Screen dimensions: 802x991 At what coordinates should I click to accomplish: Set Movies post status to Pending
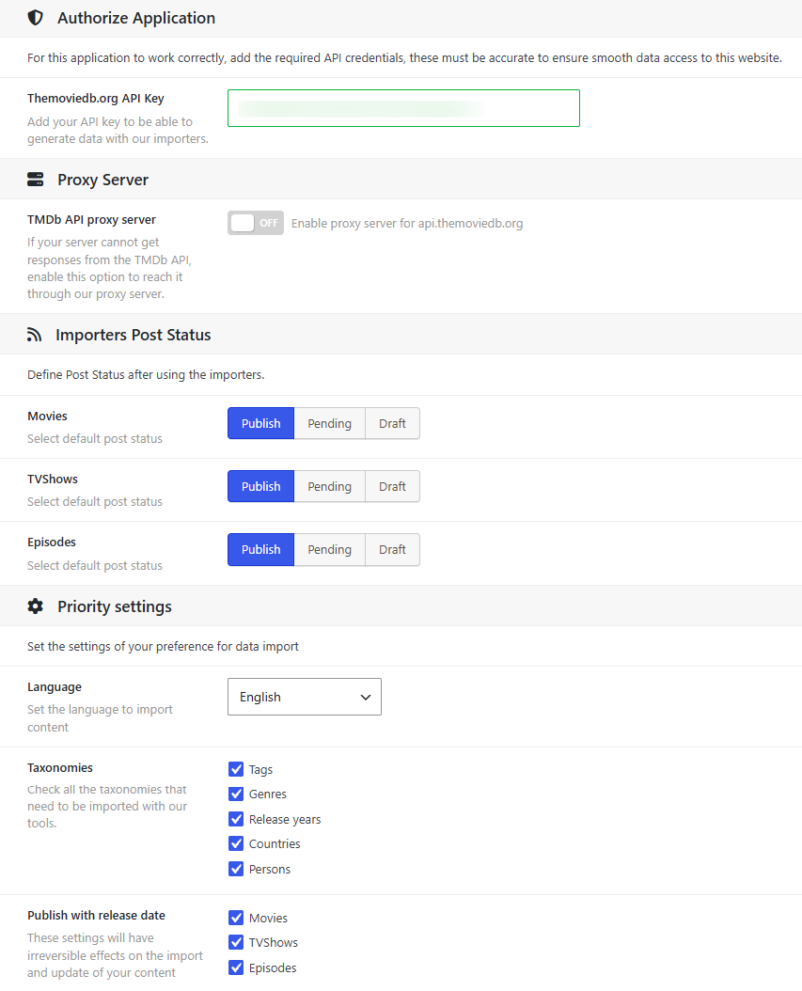click(329, 423)
